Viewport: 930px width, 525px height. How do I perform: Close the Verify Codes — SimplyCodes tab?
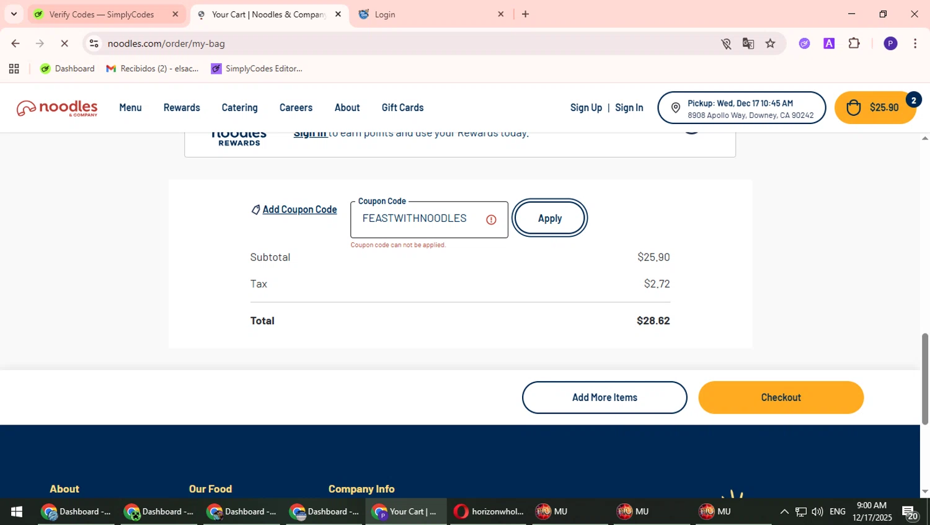pos(175,14)
